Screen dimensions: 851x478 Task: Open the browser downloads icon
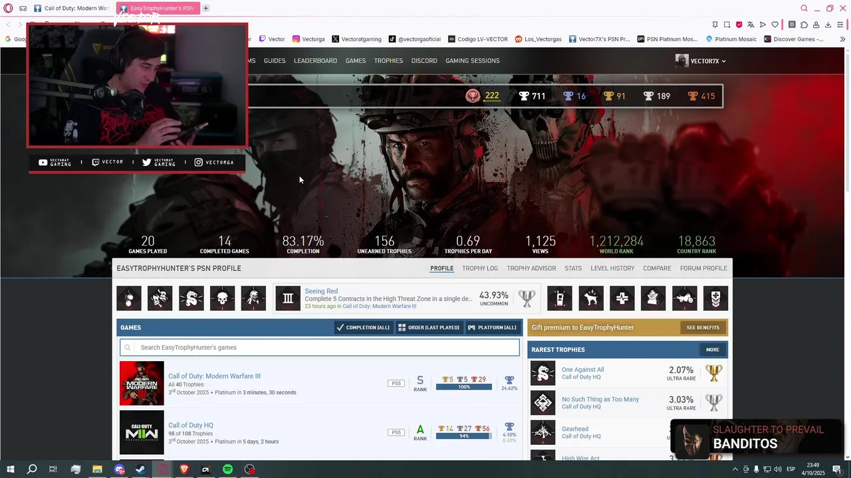pos(828,25)
